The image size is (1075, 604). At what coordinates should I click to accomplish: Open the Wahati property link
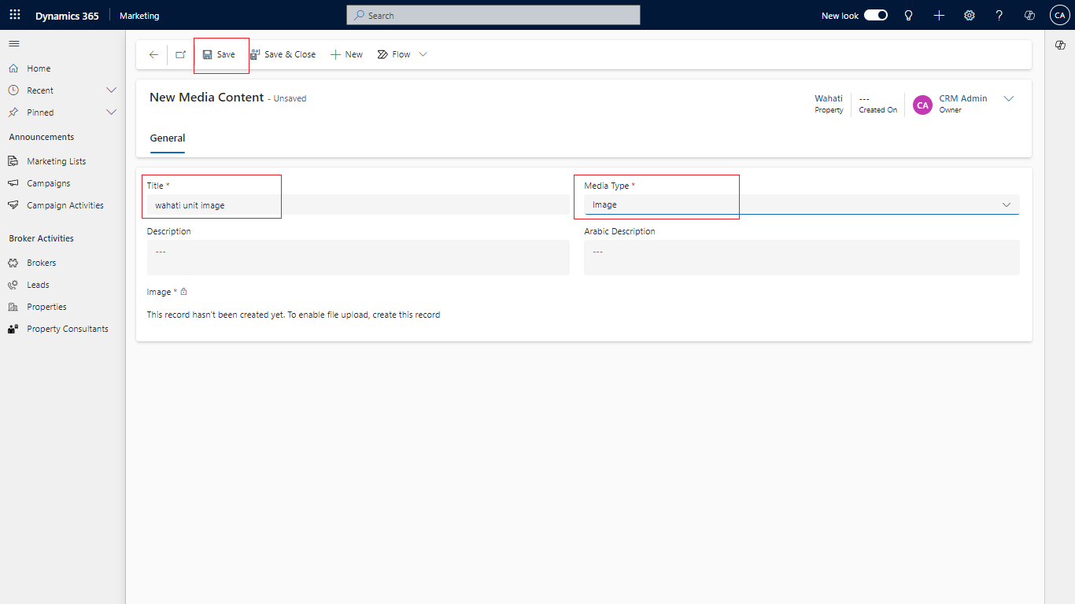click(829, 98)
